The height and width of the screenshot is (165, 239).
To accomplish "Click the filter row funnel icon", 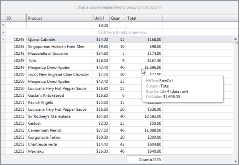I will coord(3,26).
